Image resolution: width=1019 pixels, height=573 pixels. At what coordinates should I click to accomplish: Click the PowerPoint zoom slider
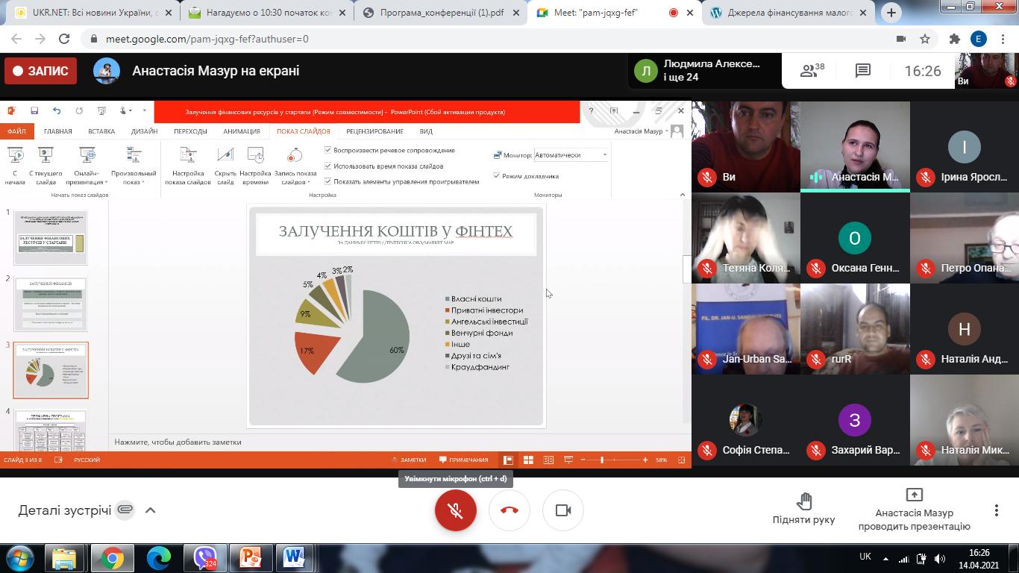601,460
